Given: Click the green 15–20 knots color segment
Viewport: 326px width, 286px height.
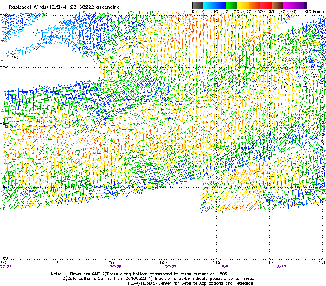Looking at the screenshot, I should 232,5.
